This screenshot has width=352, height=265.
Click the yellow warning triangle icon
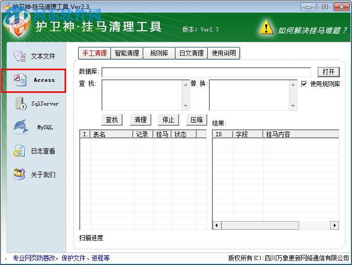pyautogui.click(x=266, y=28)
